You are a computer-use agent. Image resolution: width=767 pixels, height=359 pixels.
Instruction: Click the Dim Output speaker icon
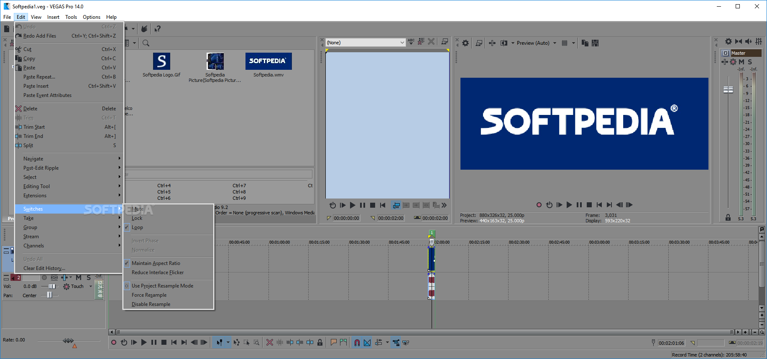[749, 41]
